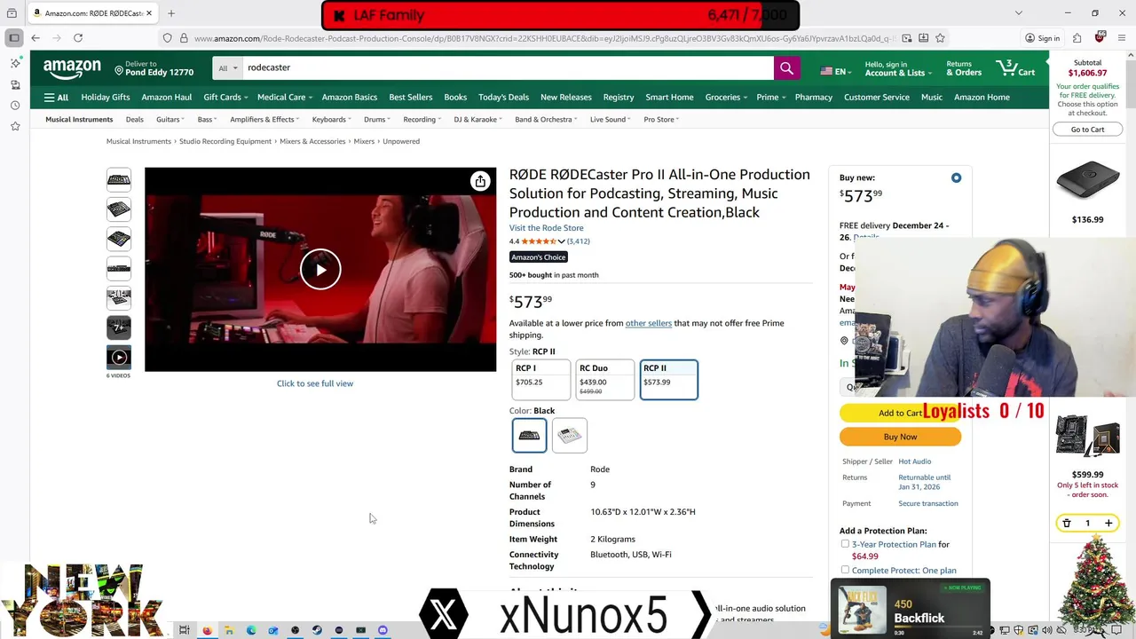
Task: Check the Complete Protect plan box
Action: click(845, 570)
